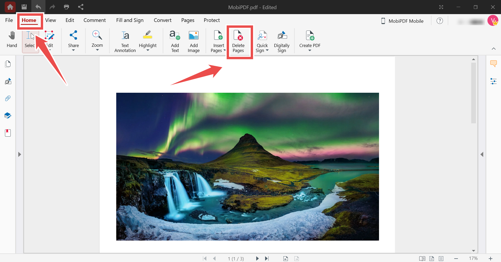Open the properties sliders panel on right
501x262 pixels.
click(493, 81)
